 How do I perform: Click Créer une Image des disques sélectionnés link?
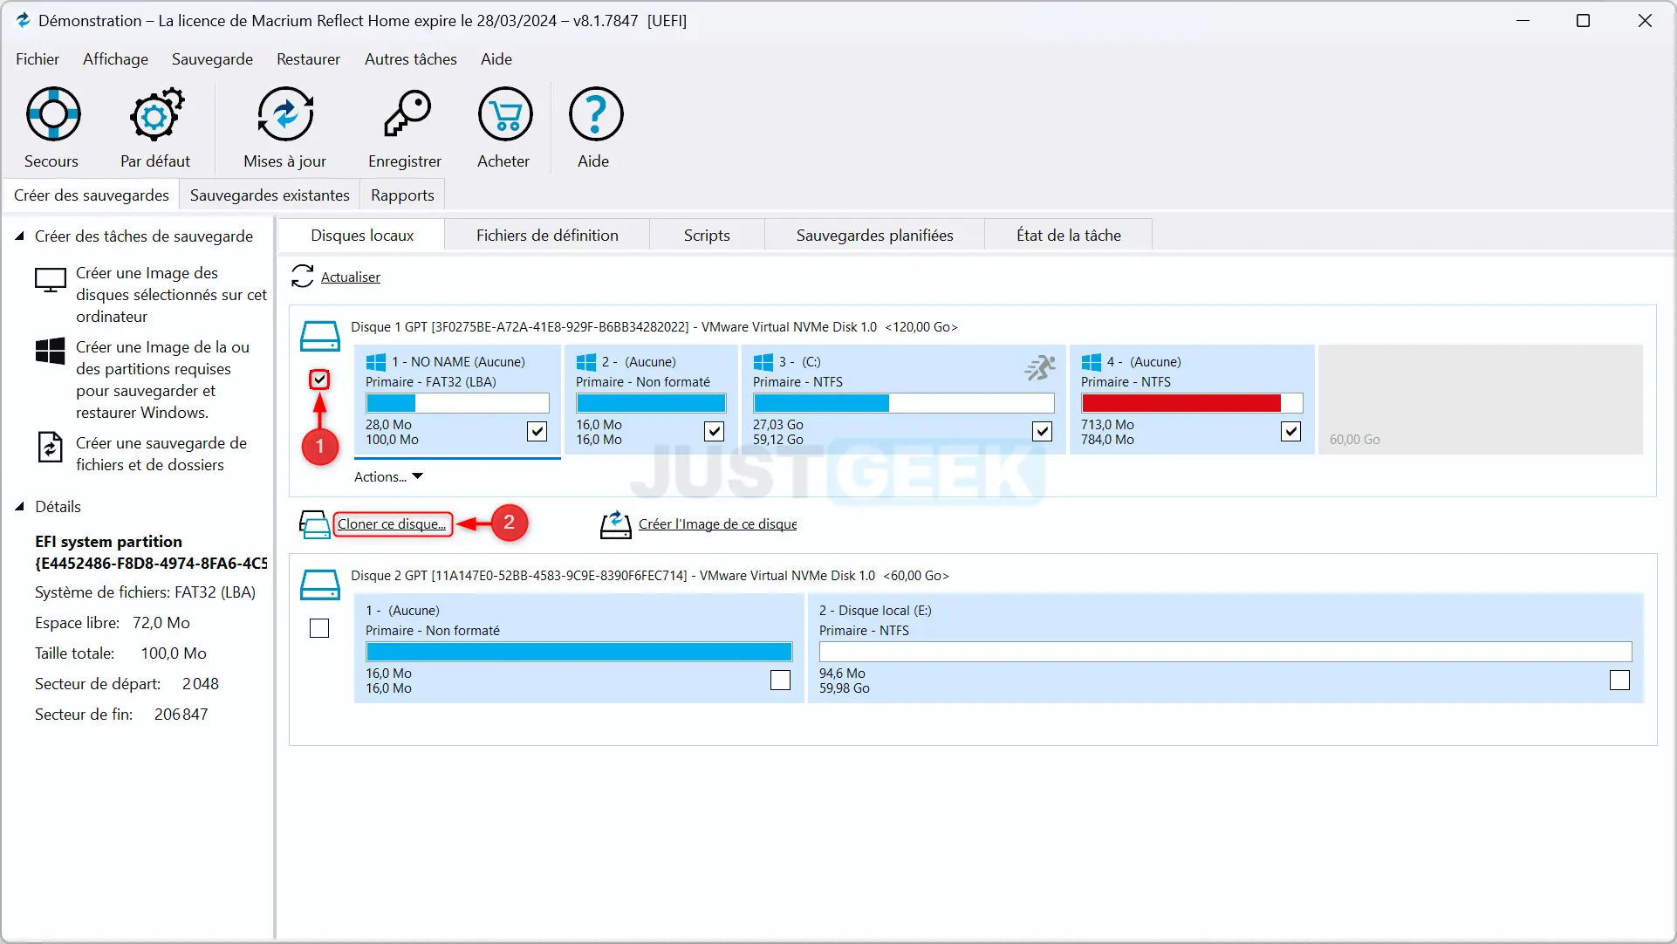point(171,295)
